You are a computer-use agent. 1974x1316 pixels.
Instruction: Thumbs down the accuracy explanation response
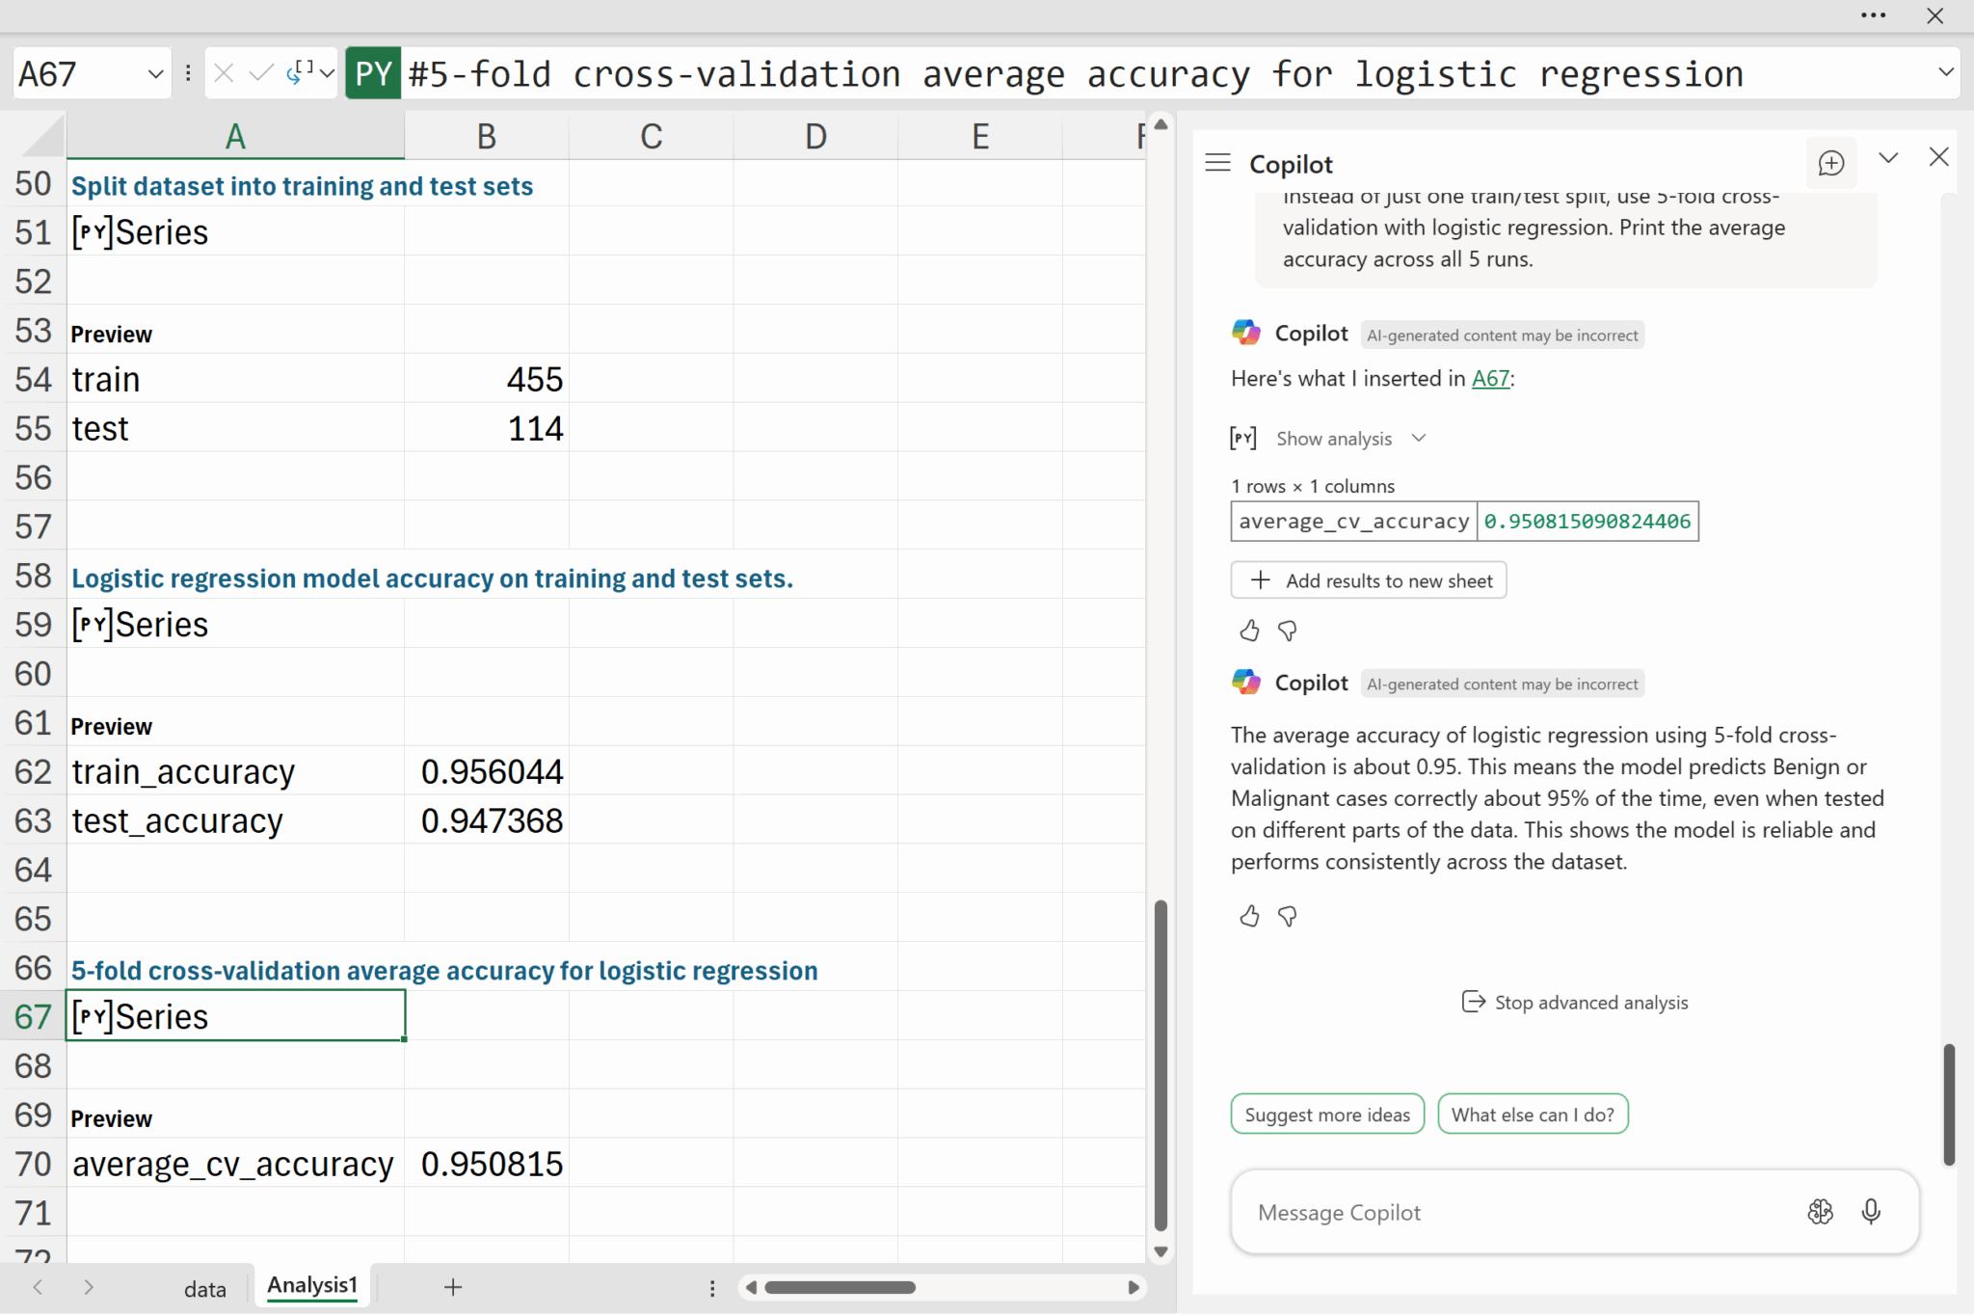(1288, 916)
